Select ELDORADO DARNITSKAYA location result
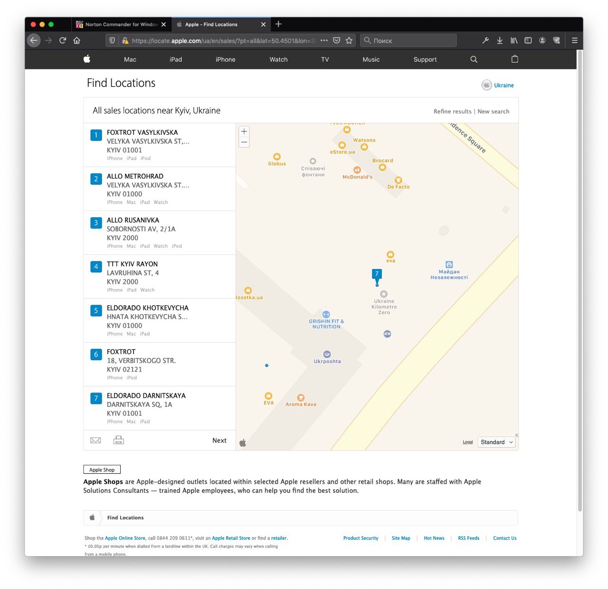The height and width of the screenshot is (589, 608). pyautogui.click(x=160, y=408)
